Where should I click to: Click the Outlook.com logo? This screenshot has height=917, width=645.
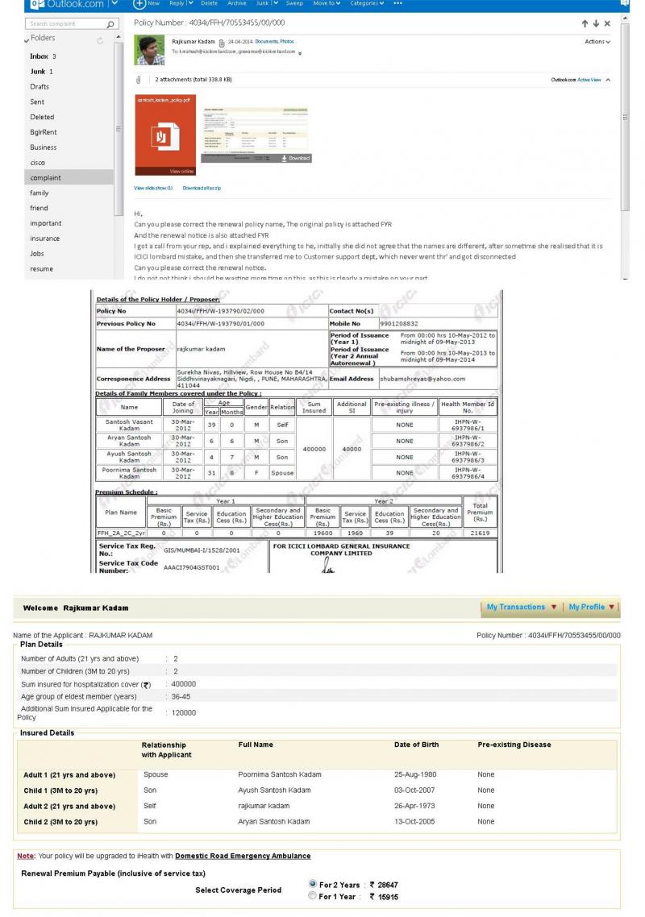tap(67, 4)
